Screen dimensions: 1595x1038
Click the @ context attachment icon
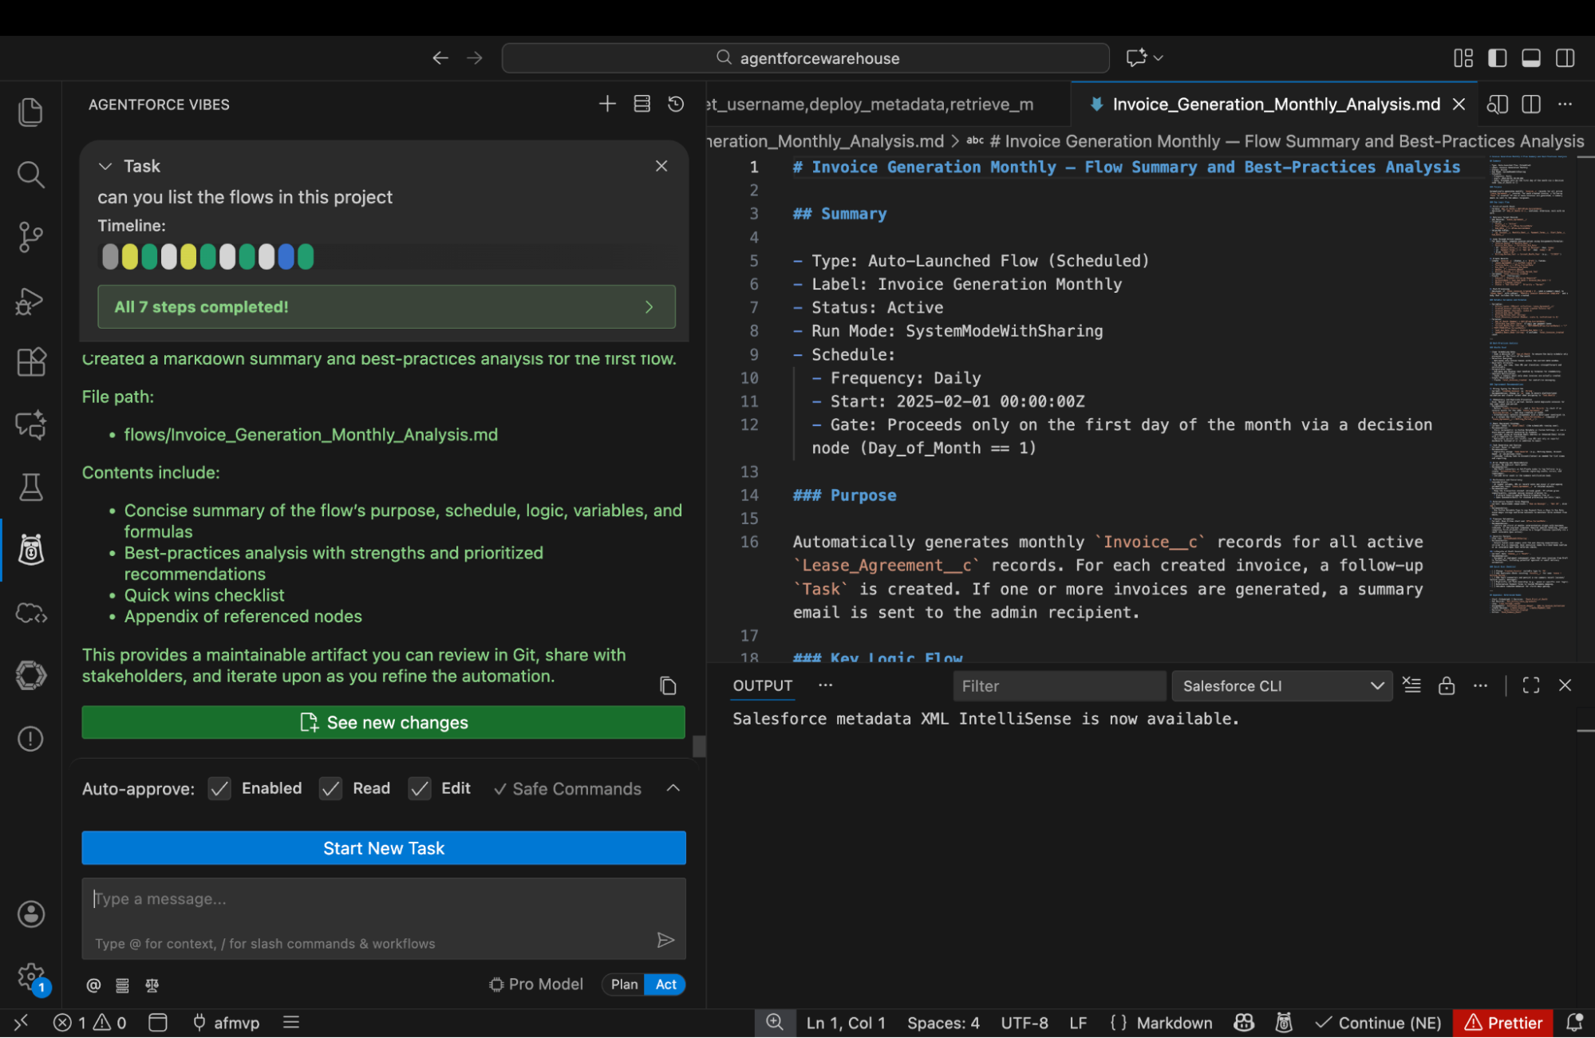93,985
